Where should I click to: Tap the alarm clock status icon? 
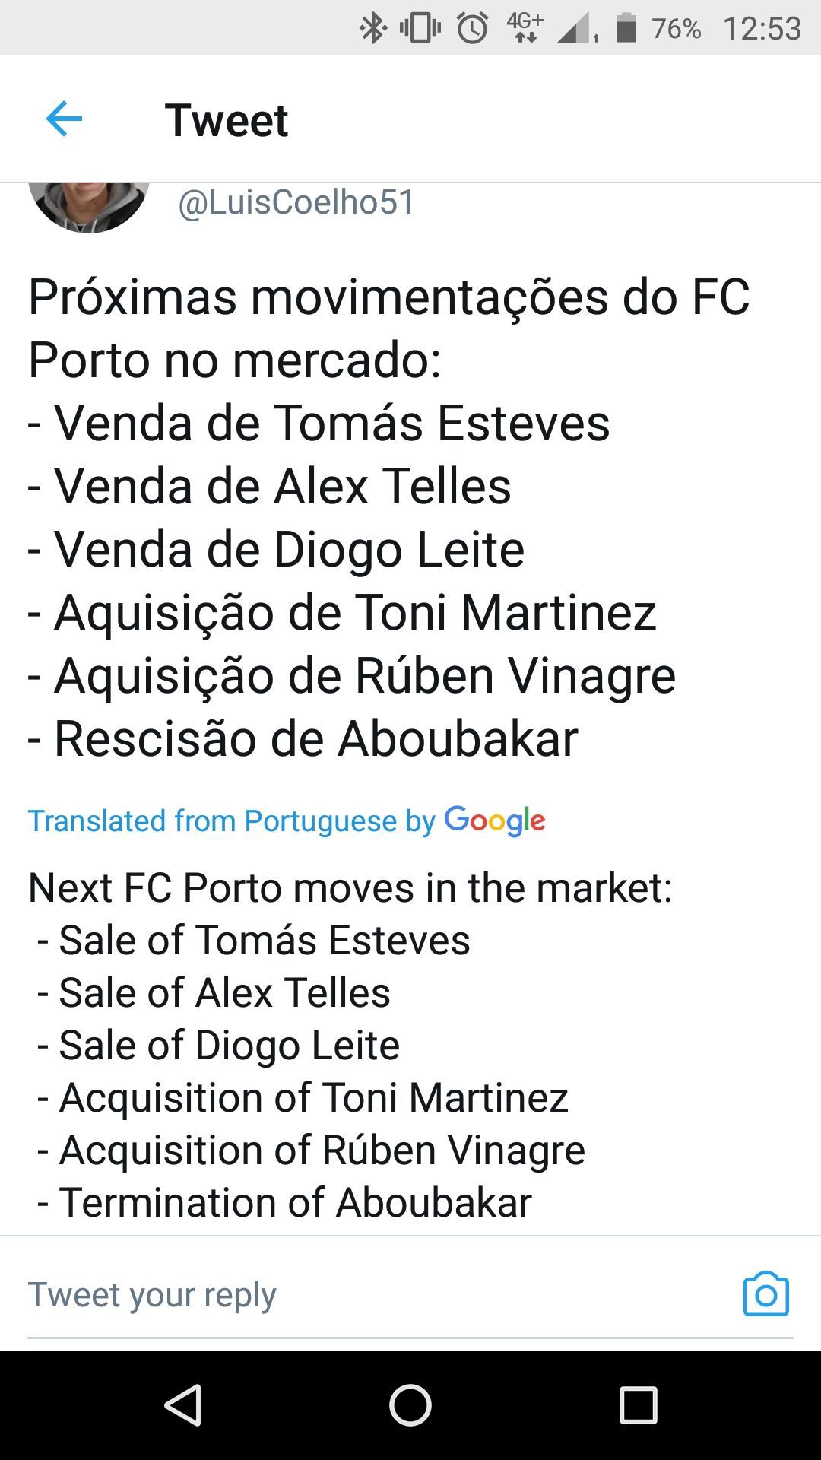(x=472, y=29)
